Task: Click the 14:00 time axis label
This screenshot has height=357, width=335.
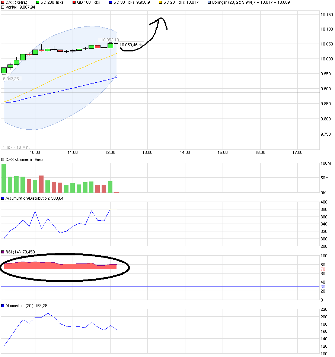Action: [x=185, y=152]
